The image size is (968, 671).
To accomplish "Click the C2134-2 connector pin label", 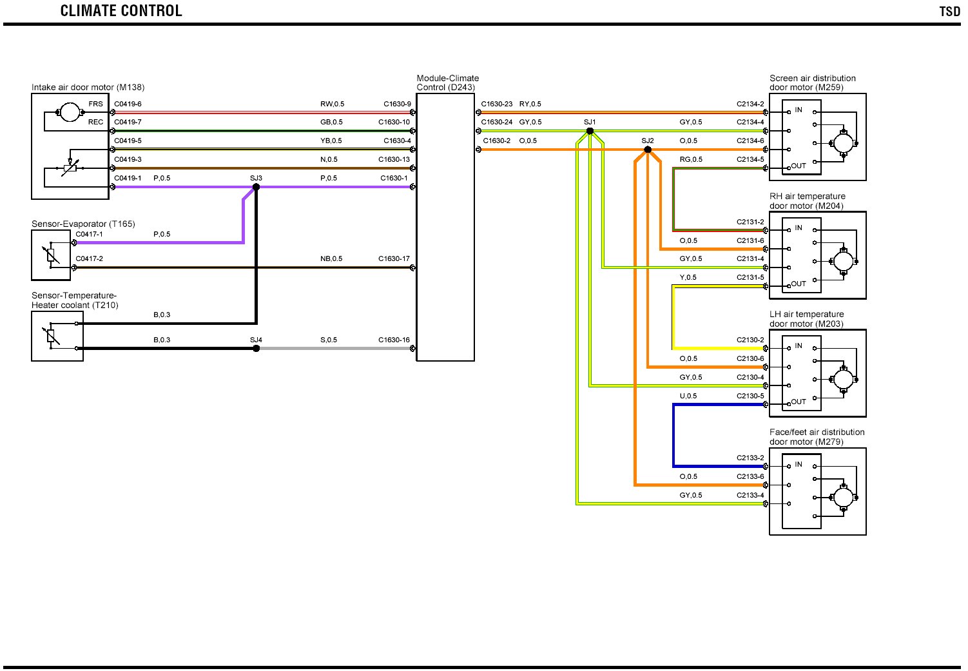I will (x=750, y=104).
